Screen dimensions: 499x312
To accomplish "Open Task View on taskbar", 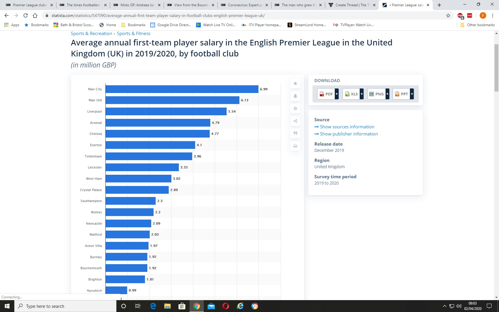I will coord(138,306).
